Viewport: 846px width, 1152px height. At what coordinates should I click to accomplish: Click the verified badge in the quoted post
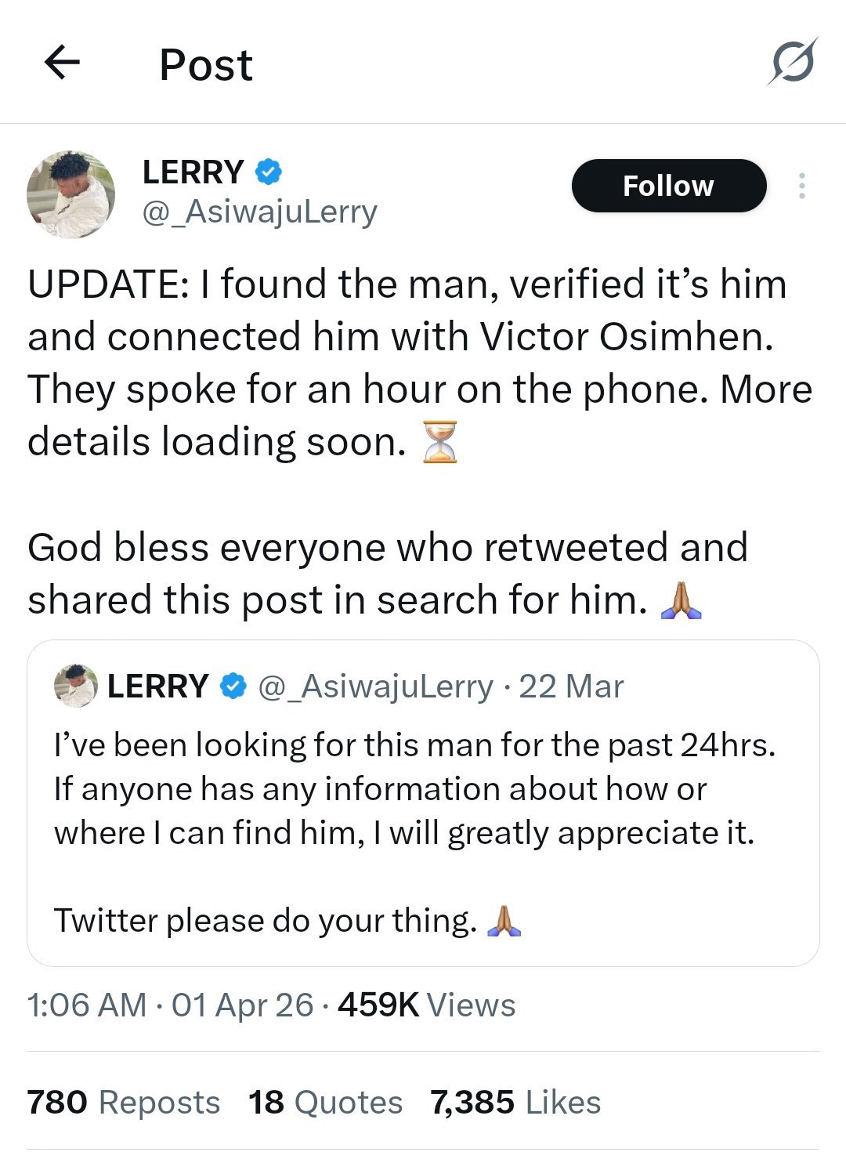click(233, 686)
